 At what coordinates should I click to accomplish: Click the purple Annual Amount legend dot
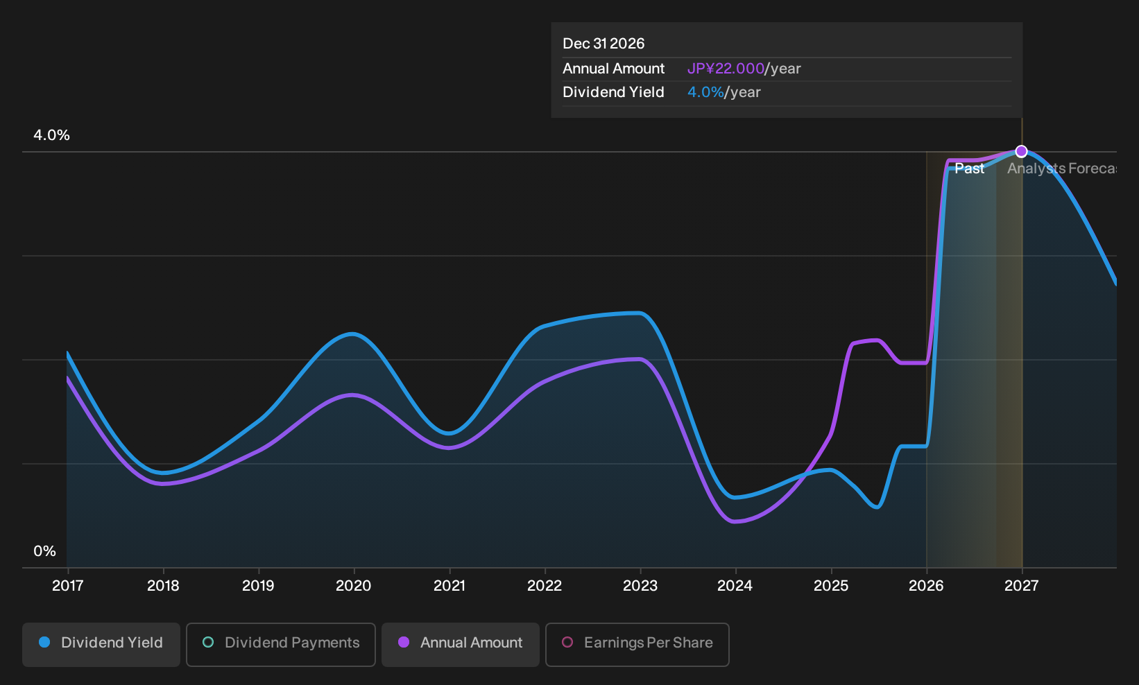[x=404, y=643]
